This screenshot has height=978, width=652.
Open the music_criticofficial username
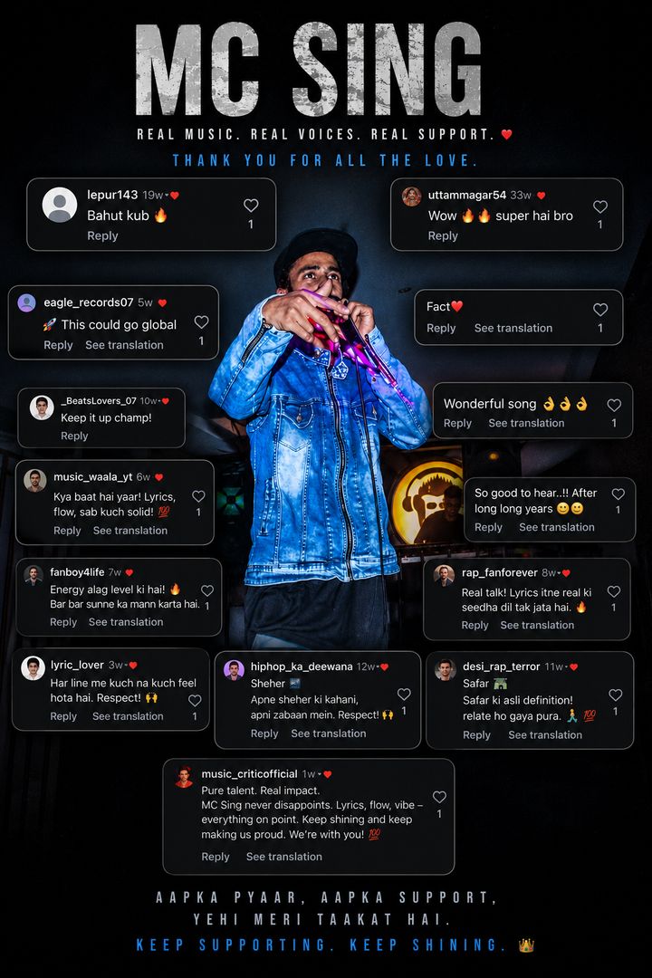coord(249,774)
